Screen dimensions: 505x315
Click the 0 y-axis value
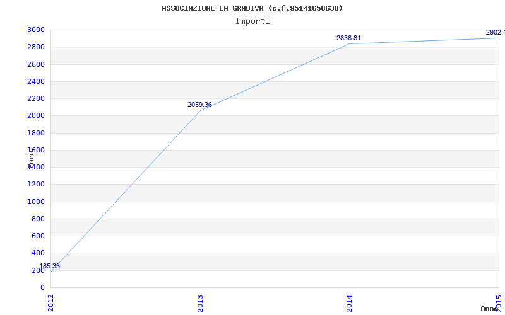[42, 287]
